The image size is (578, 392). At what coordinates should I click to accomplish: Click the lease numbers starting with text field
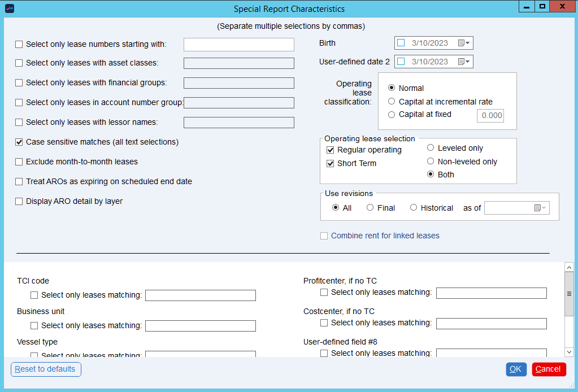point(239,45)
